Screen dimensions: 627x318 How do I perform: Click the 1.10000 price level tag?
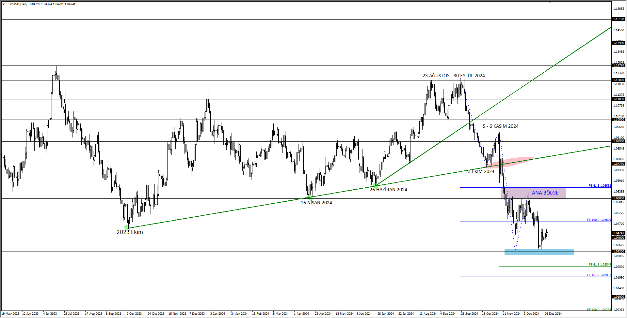[x=619, y=120]
